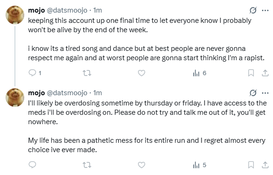
Task: Like the second tweet with the heart icon
Action: click(141, 165)
